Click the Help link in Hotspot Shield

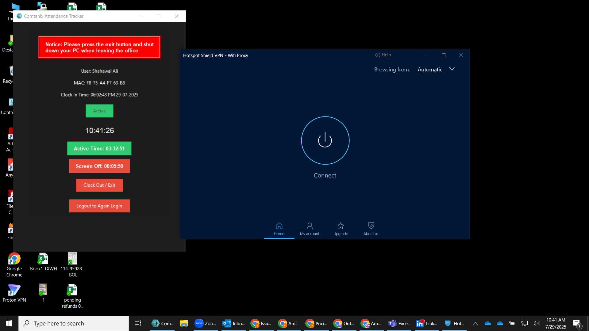coord(383,55)
